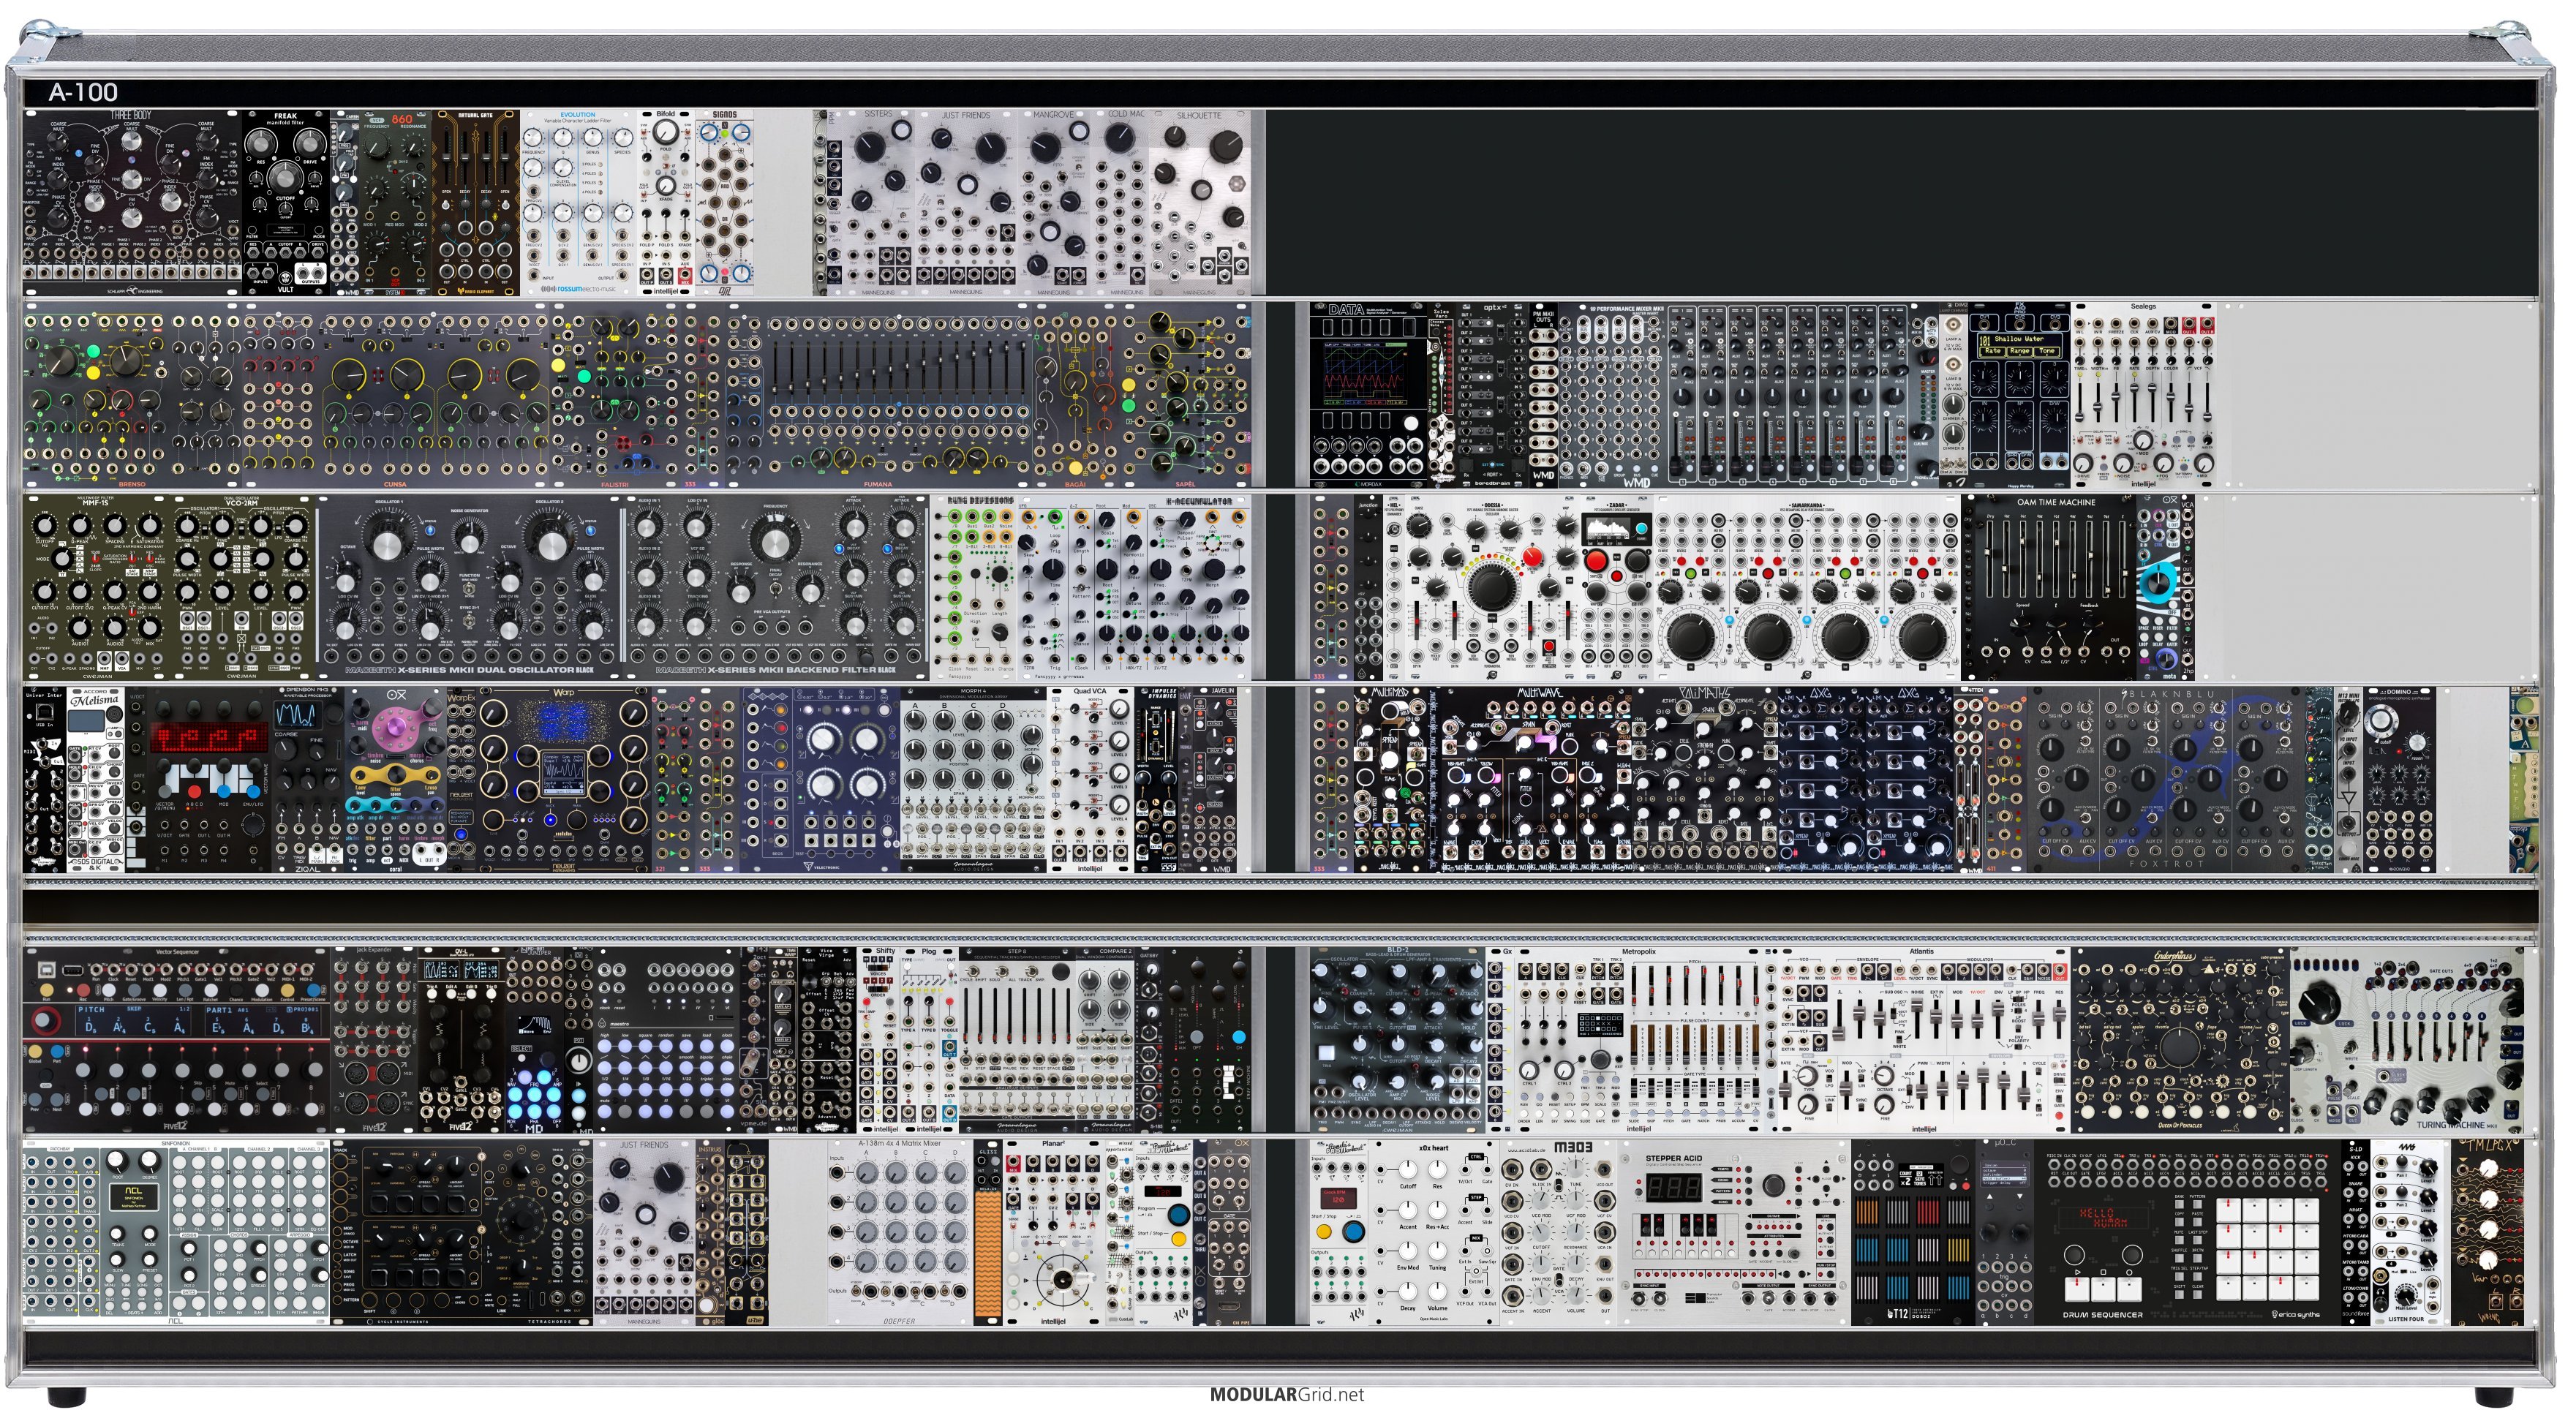Open the Maestro module
This screenshot has width=2576, height=1410.
[x=667, y=1040]
